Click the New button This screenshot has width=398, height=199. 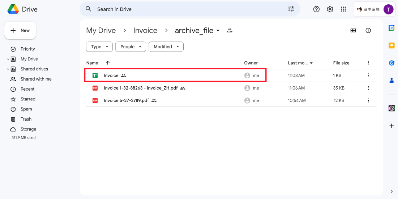tap(20, 31)
